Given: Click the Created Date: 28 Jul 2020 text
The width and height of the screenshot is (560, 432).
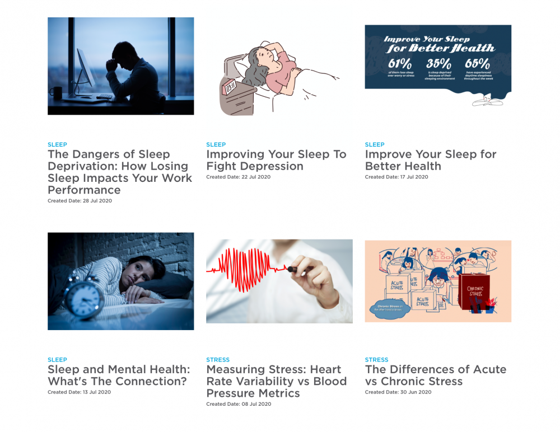Looking at the screenshot, I should (x=80, y=201).
